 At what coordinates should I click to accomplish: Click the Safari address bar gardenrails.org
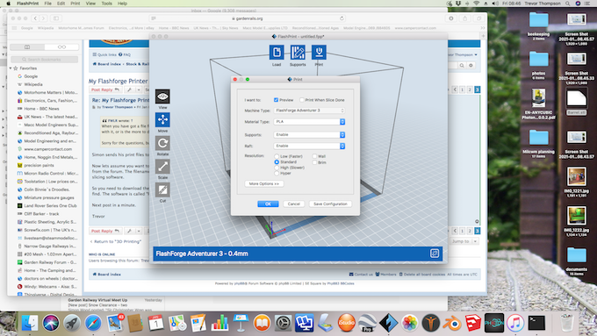pyautogui.click(x=248, y=18)
